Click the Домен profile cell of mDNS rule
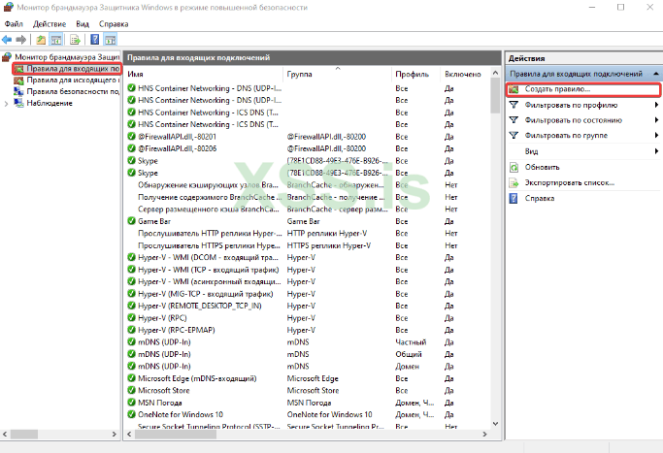 coord(407,367)
